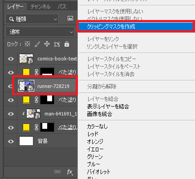Select 表示レイヤーを結合 menu entry
Screen dimensions: 195x179
point(108,106)
